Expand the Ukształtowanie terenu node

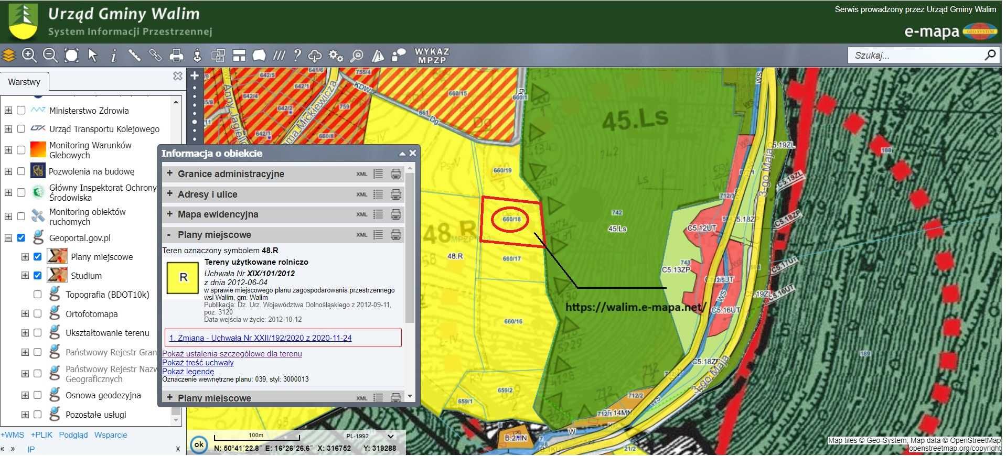click(25, 333)
